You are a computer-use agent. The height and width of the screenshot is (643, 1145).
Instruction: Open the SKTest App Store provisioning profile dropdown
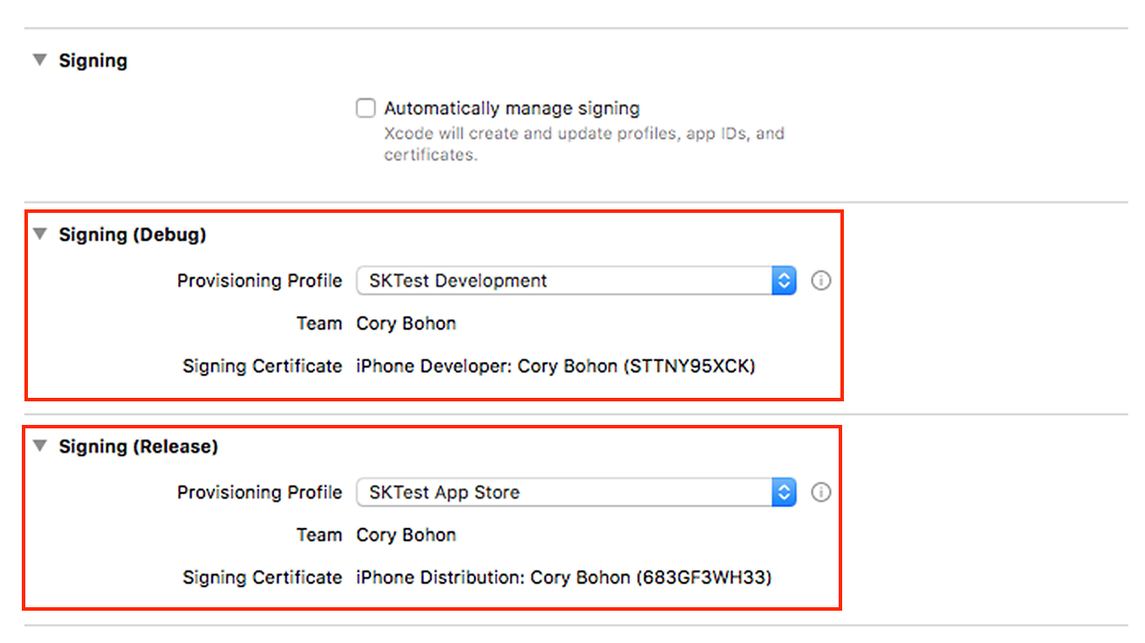tap(563, 492)
